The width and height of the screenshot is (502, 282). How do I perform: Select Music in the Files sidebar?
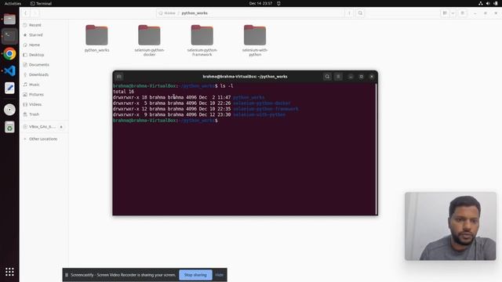44,85
